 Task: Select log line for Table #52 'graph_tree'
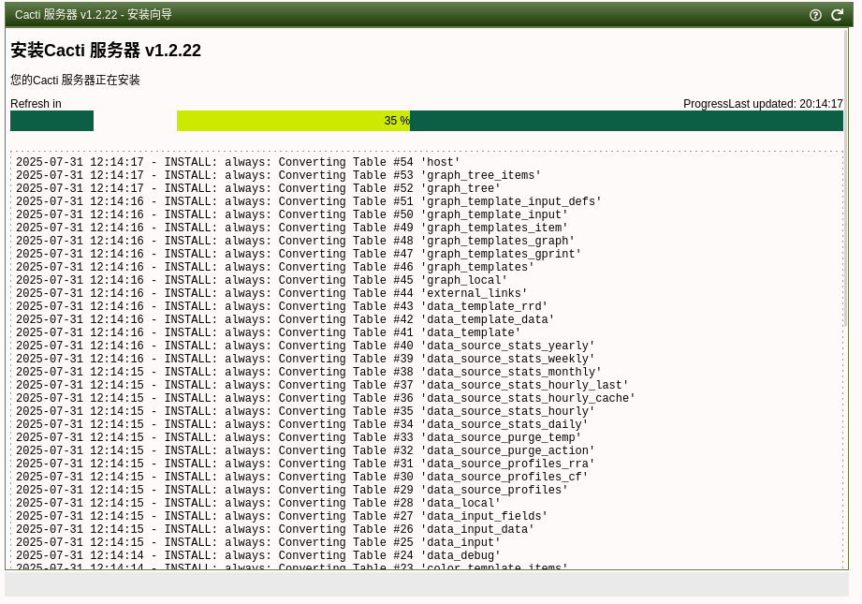tap(257, 188)
